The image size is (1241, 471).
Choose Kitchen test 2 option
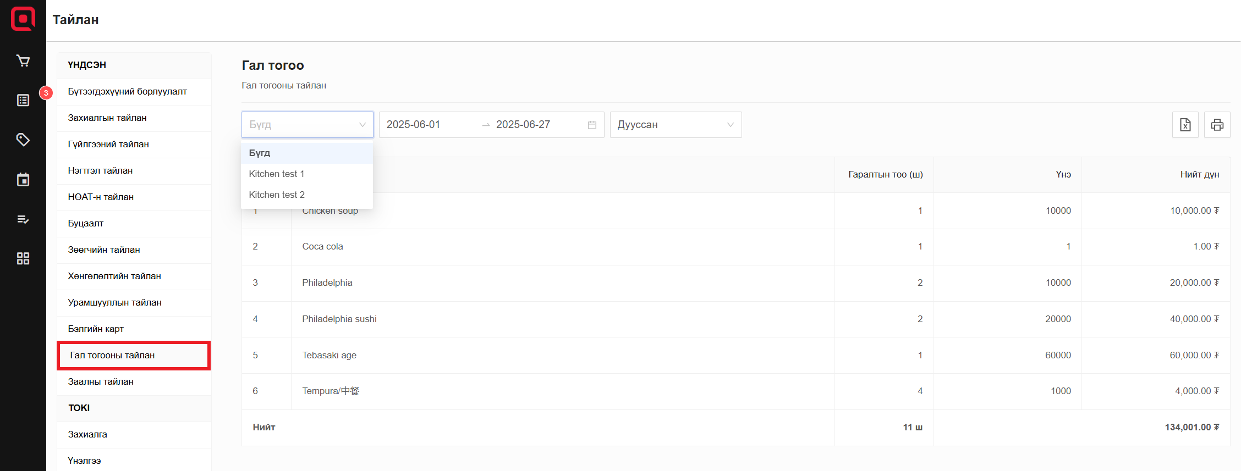[276, 195]
